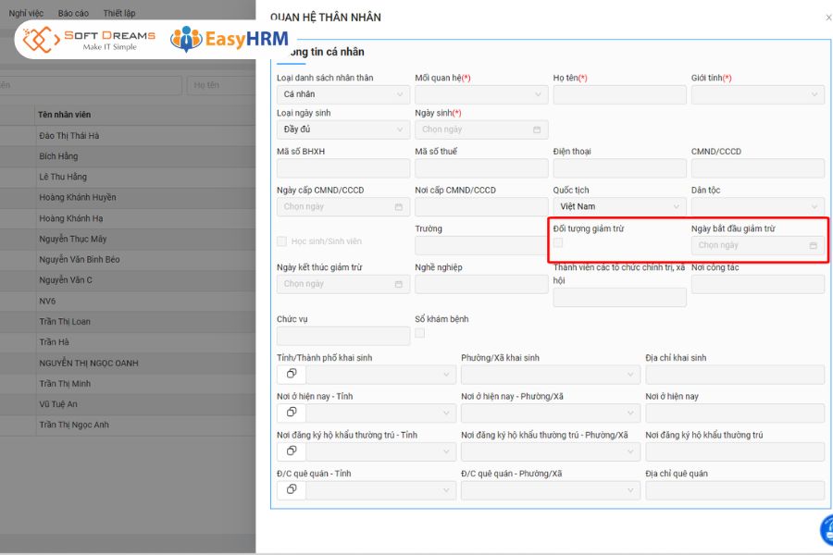Open hộ khẩu thường trú - Phường/Xã dropdown
Viewport: 833px width, 555px height.
551,451
